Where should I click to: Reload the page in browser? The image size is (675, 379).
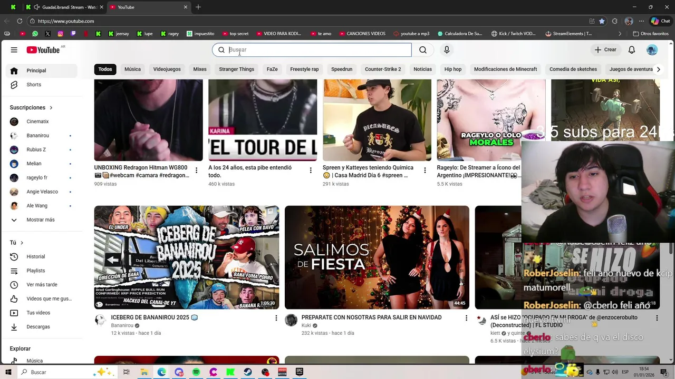pyautogui.click(x=20, y=21)
